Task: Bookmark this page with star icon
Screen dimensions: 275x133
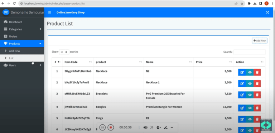Action: (242, 4)
